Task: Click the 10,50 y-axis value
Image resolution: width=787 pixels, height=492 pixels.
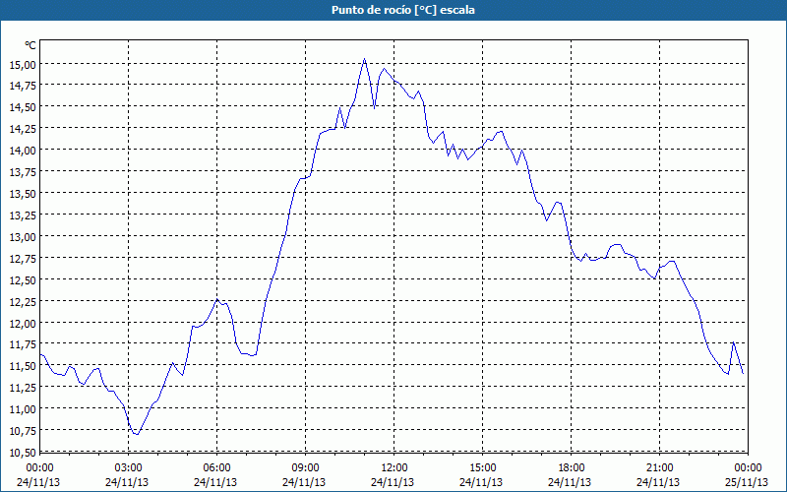Action: tap(23, 452)
